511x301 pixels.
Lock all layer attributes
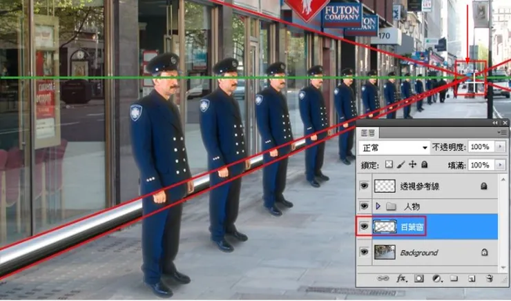(424, 164)
